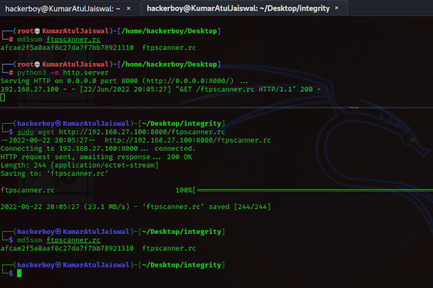This screenshot has width=433, height=288.
Task: Click the /home/hackerboy/Desktop path in the first prompt
Action: pyautogui.click(x=169, y=31)
